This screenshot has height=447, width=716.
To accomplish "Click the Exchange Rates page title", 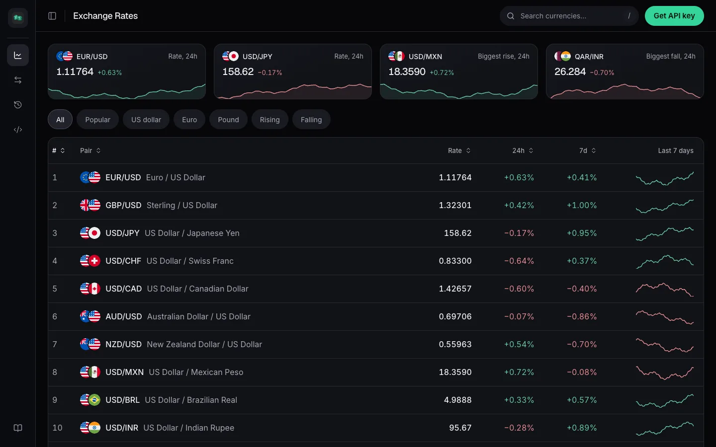I will 105,16.
